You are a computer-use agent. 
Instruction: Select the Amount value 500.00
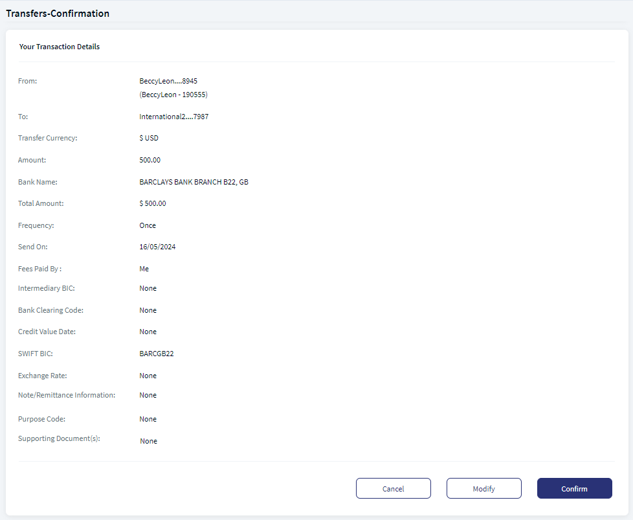click(150, 160)
